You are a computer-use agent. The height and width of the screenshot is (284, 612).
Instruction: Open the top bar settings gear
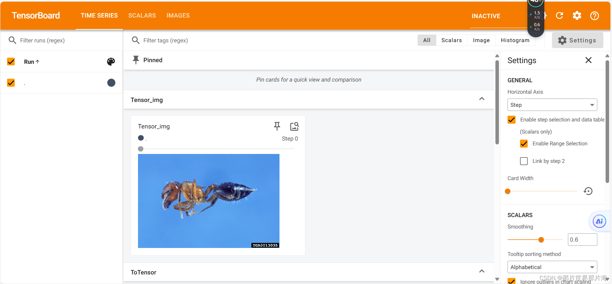[577, 16]
